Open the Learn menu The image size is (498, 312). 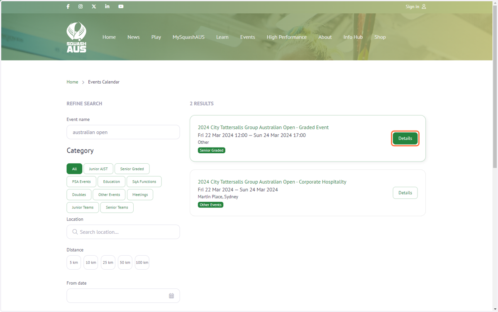(x=222, y=37)
